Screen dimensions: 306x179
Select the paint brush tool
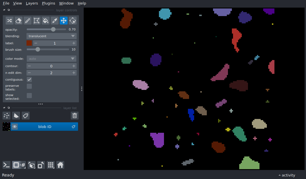coord(28,20)
